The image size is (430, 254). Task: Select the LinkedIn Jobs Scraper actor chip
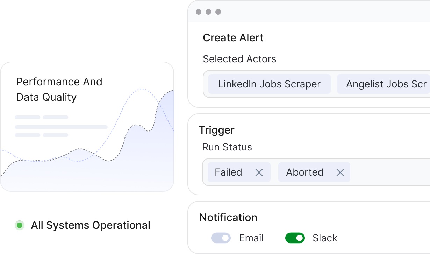pos(269,84)
